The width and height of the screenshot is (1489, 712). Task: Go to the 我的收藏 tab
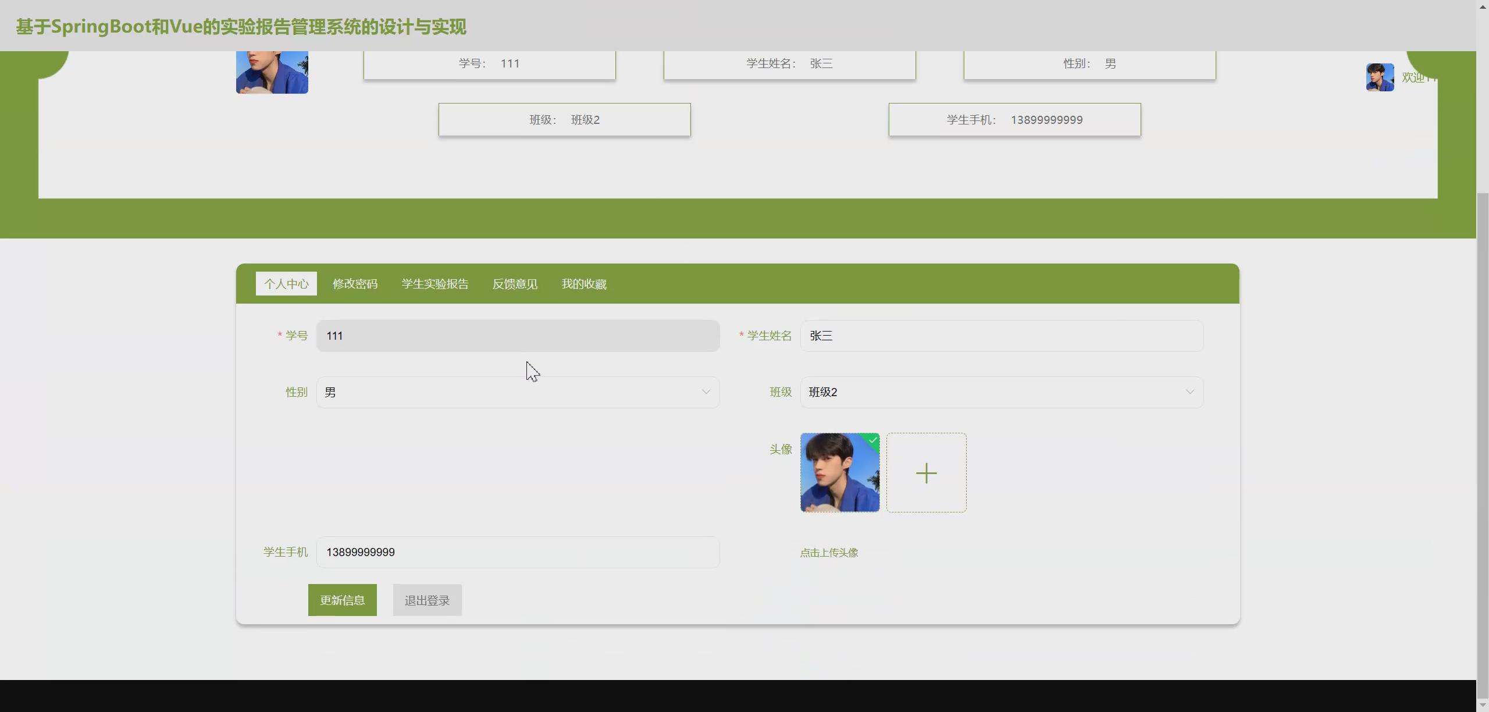[x=583, y=283]
